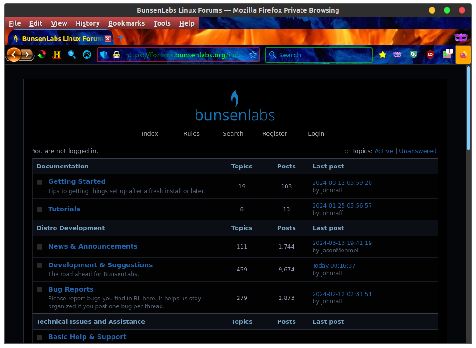Click the status square beside Development & Suggestions
This screenshot has height=348, width=476.
40,265
